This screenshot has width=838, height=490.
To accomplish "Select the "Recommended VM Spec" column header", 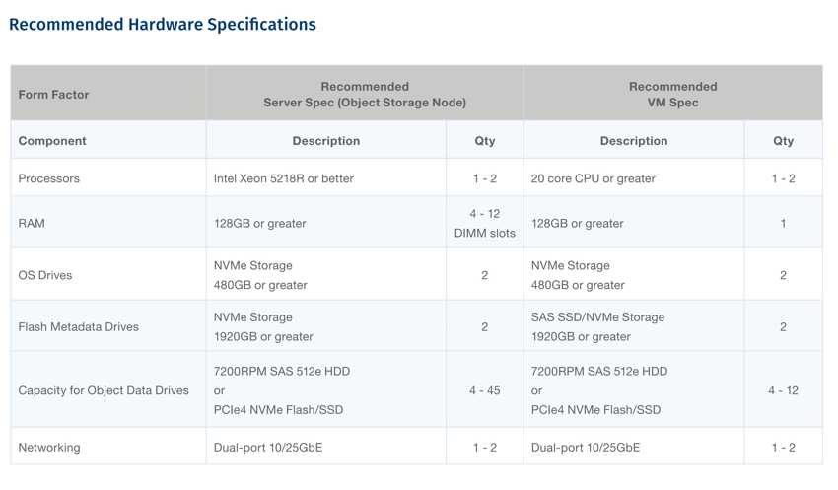I will (x=672, y=95).
